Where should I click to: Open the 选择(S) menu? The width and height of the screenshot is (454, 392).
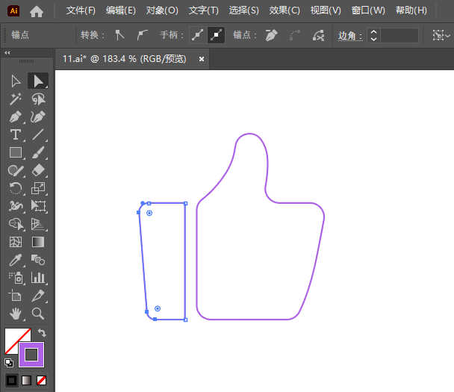(x=243, y=10)
